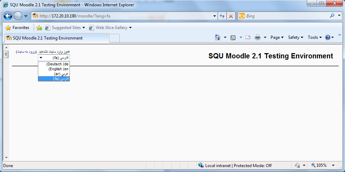Image resolution: width=345 pixels, height=172 pixels.
Task: Click the 105% zoom level button
Action: 319,165
